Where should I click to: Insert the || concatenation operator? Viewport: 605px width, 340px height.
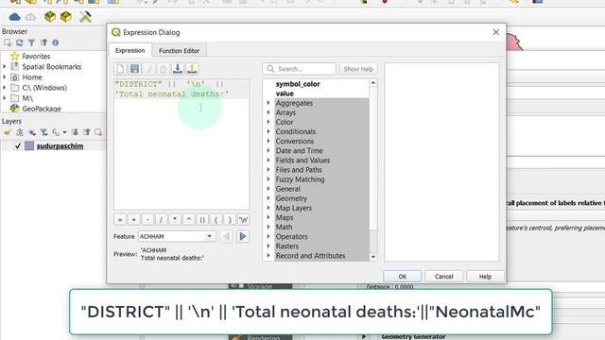click(x=202, y=220)
